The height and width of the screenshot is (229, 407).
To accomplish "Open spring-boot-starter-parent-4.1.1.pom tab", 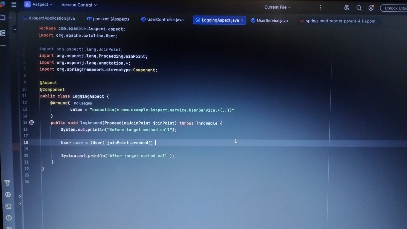I will click(337, 21).
